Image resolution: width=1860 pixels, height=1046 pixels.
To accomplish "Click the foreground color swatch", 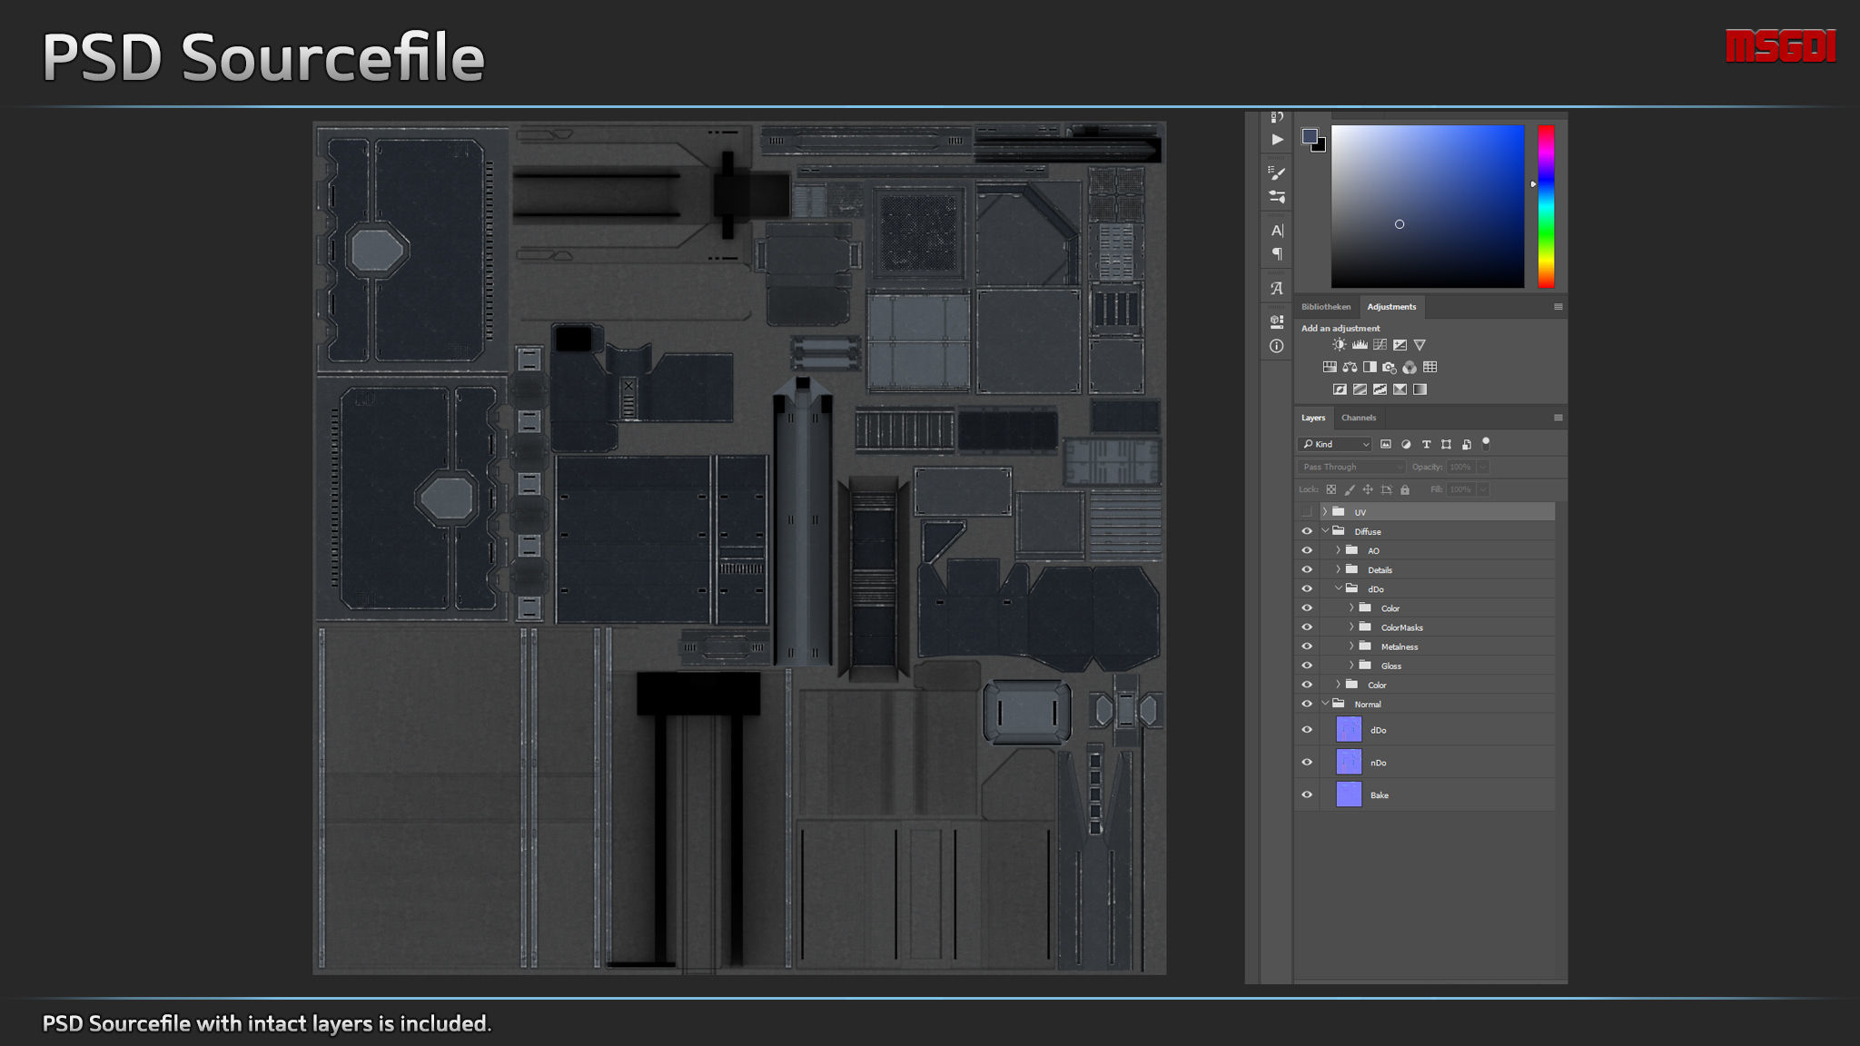I will tap(1309, 136).
